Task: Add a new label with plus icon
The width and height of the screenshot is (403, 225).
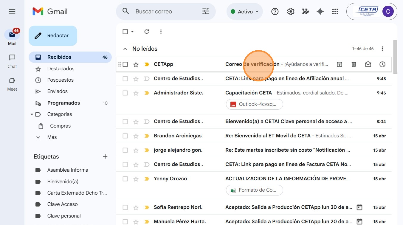Action: (105, 156)
